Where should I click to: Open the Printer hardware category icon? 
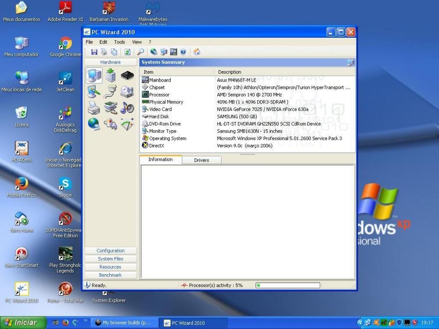pos(94,107)
